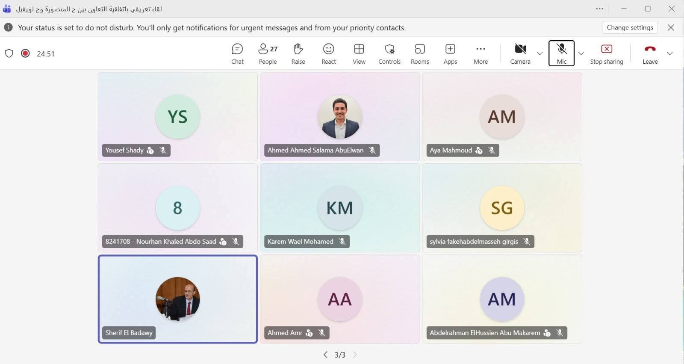Screen dimensions: 684x364
Task: Select Sherif El Badawy's video tile
Action: 178,299
